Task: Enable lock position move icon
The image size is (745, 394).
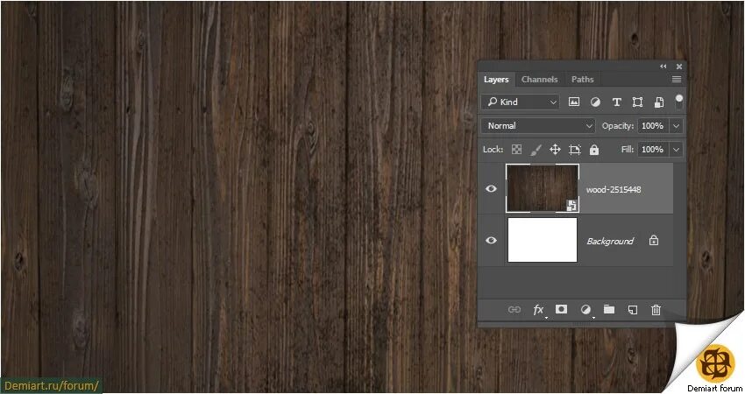Action: 555,150
